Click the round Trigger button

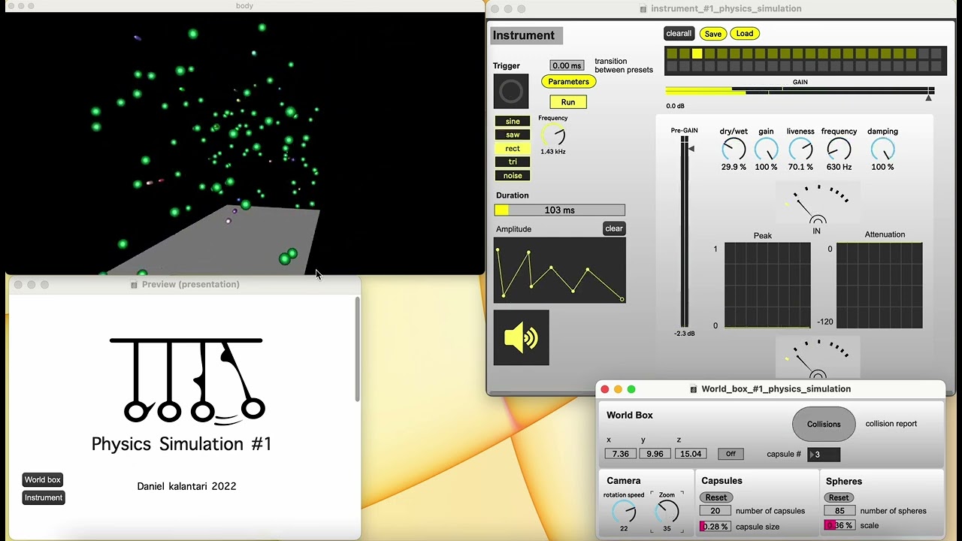click(511, 92)
